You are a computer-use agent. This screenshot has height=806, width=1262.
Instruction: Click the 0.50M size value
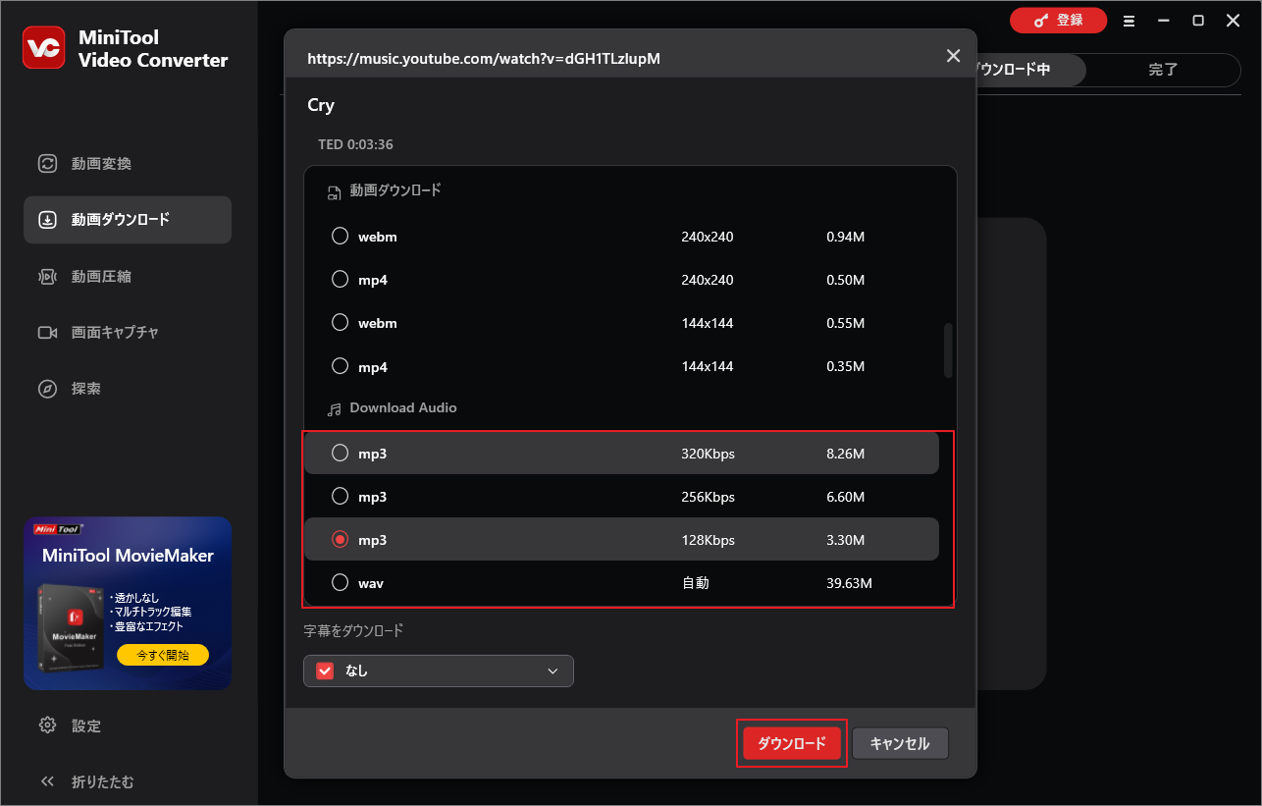[x=846, y=280]
